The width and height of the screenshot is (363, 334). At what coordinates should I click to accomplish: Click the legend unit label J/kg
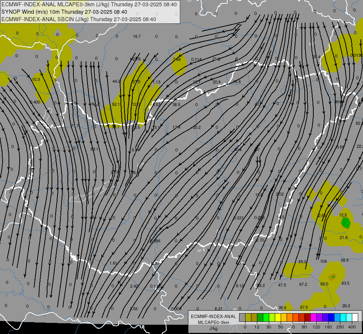point(214,328)
